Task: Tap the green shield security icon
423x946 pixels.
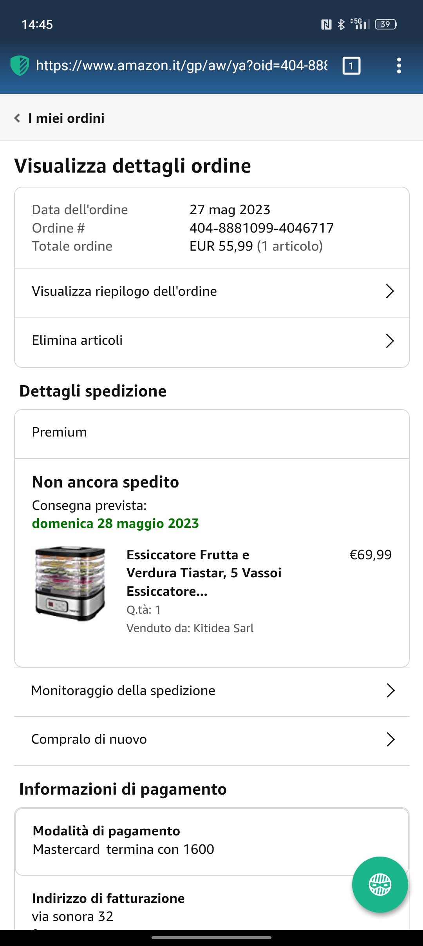Action: pos(20,65)
